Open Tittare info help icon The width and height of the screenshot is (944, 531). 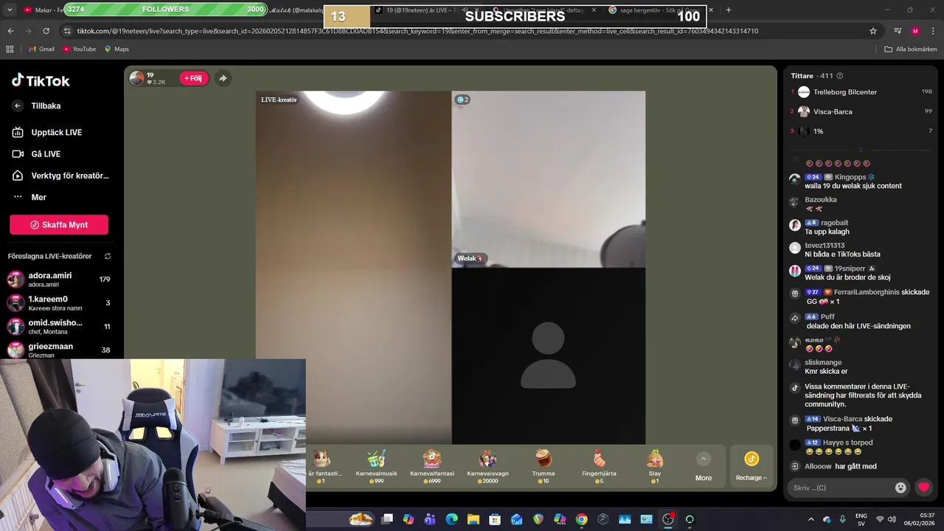[839, 76]
